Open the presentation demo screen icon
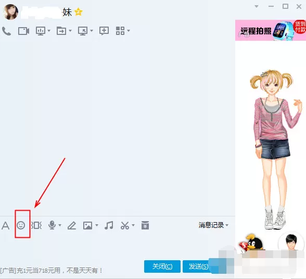Image resolution: width=306 pixels, height=279 pixels. [x=41, y=31]
